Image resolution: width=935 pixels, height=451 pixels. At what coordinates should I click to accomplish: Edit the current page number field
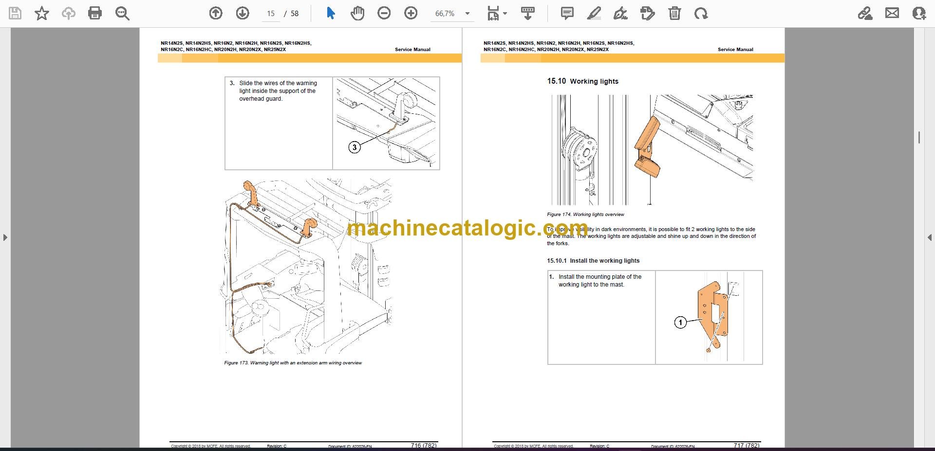(x=271, y=14)
